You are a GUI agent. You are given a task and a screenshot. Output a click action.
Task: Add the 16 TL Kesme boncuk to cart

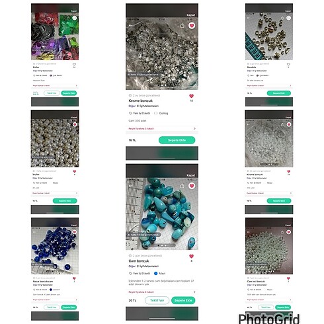177,140
